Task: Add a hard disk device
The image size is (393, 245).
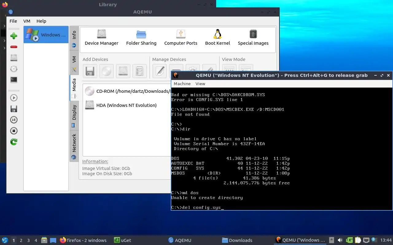Action: click(x=123, y=71)
